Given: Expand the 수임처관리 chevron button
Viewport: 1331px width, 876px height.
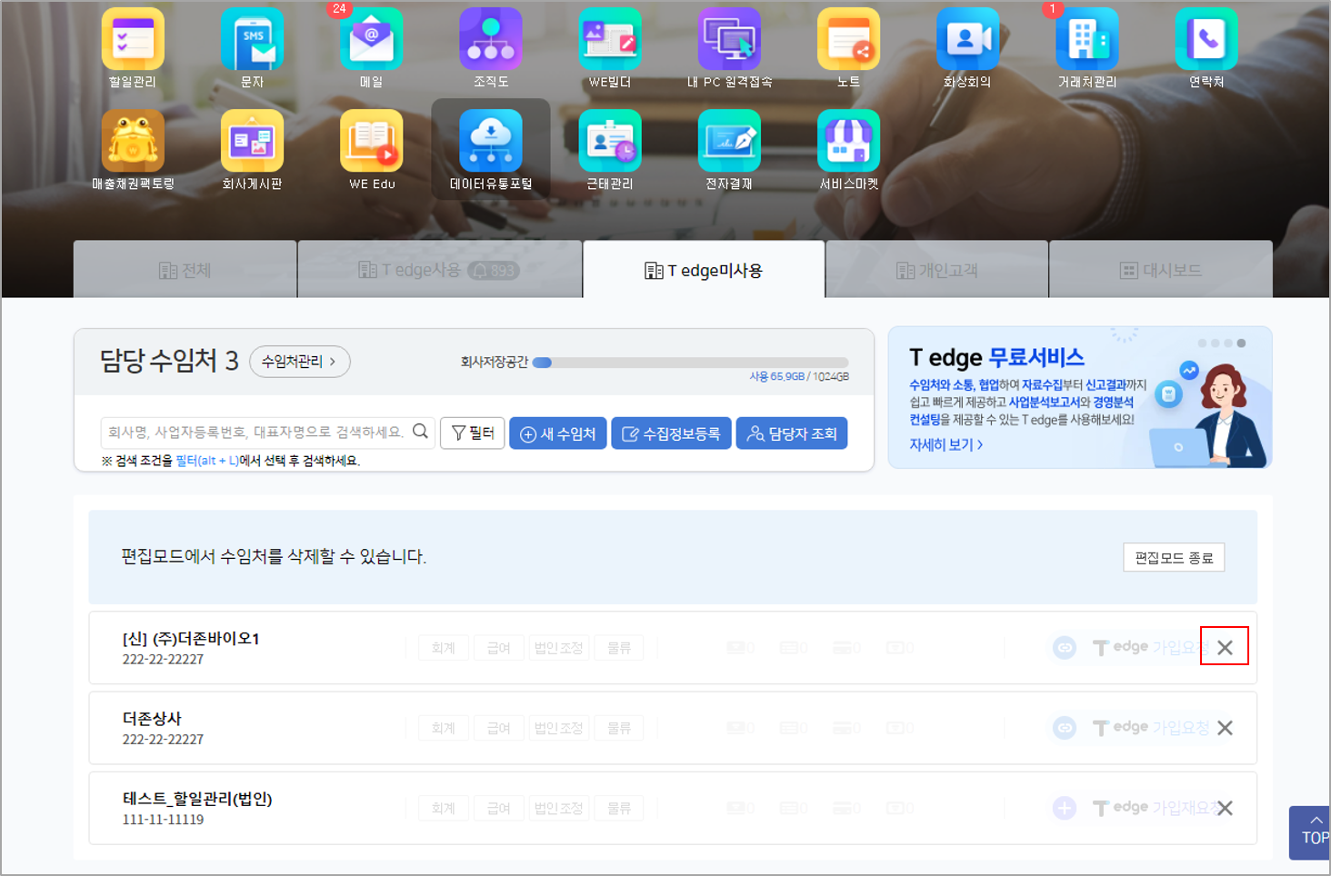Looking at the screenshot, I should coord(299,362).
